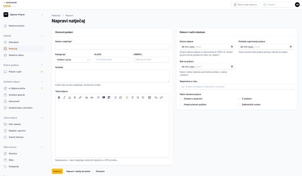Image resolution: width=302 pixels, height=176 pixels.
Task: Open Prijave i upiti in sidebar
Action: 23,72
